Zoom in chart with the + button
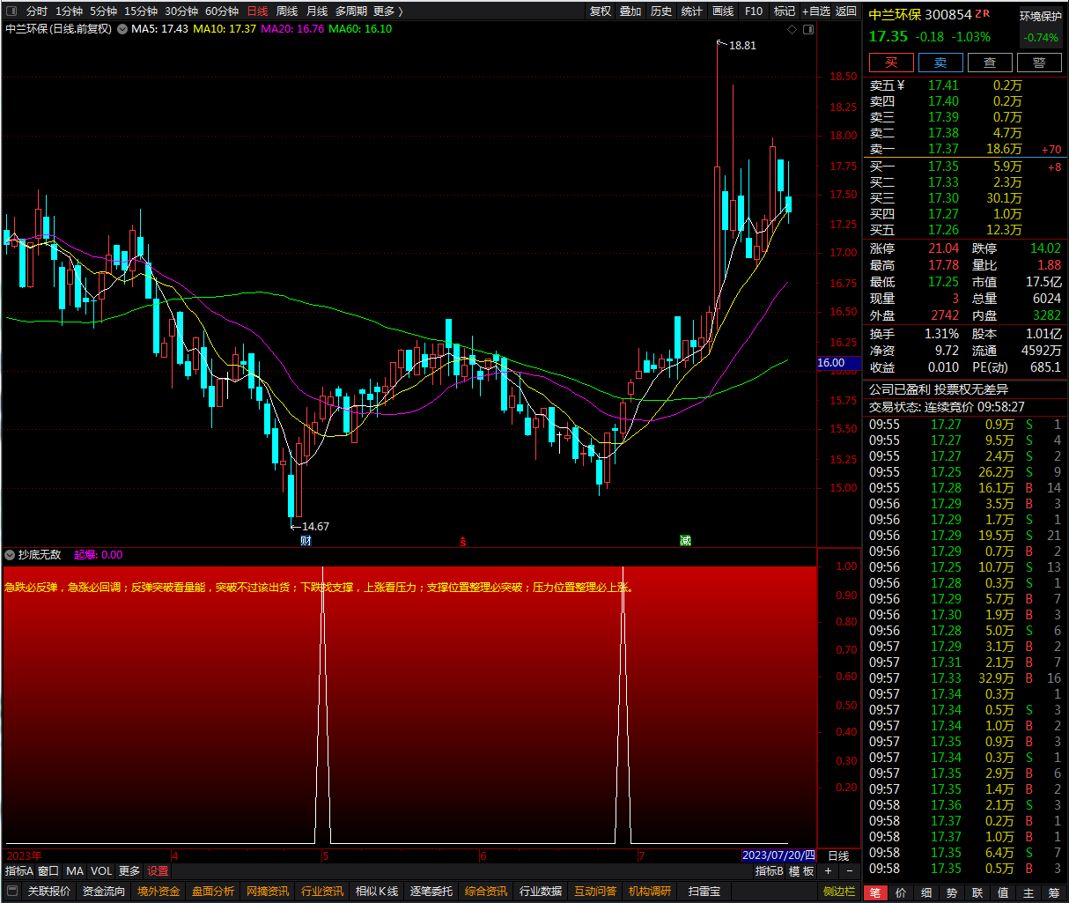1069x903 pixels. 828,871
